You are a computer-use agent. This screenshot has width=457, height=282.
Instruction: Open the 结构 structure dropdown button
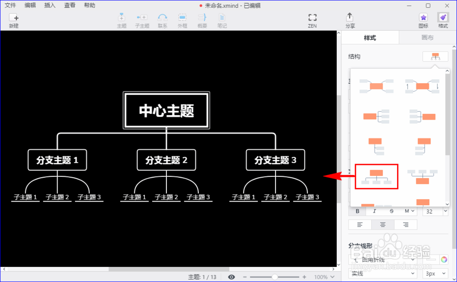pyautogui.click(x=435, y=56)
